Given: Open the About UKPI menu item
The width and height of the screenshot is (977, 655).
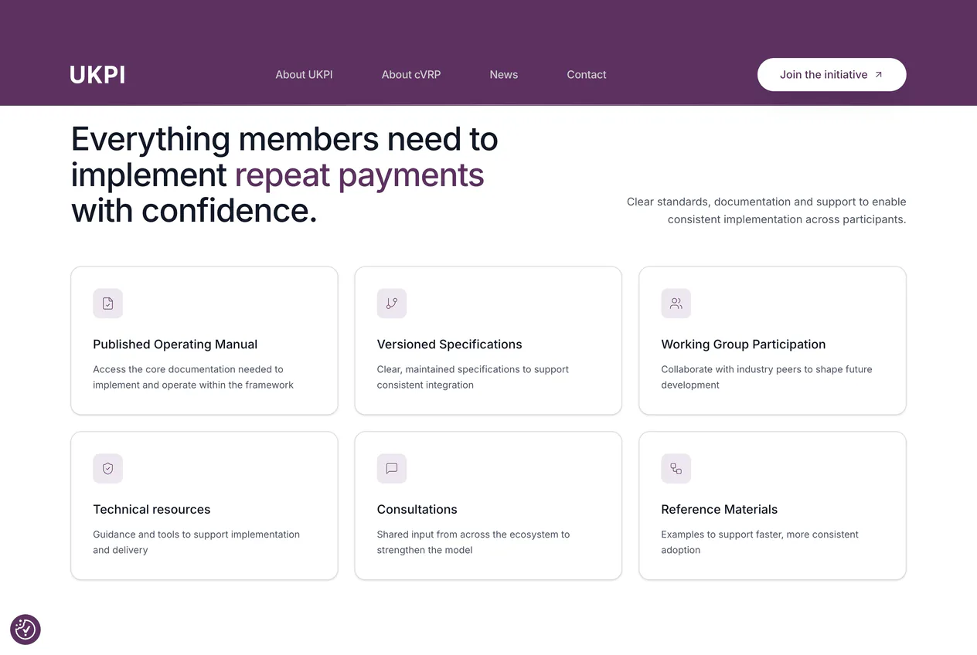Looking at the screenshot, I should click(304, 75).
